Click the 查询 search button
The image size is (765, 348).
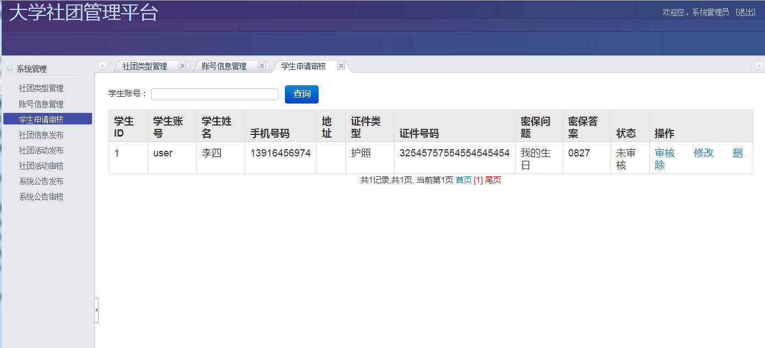click(301, 94)
